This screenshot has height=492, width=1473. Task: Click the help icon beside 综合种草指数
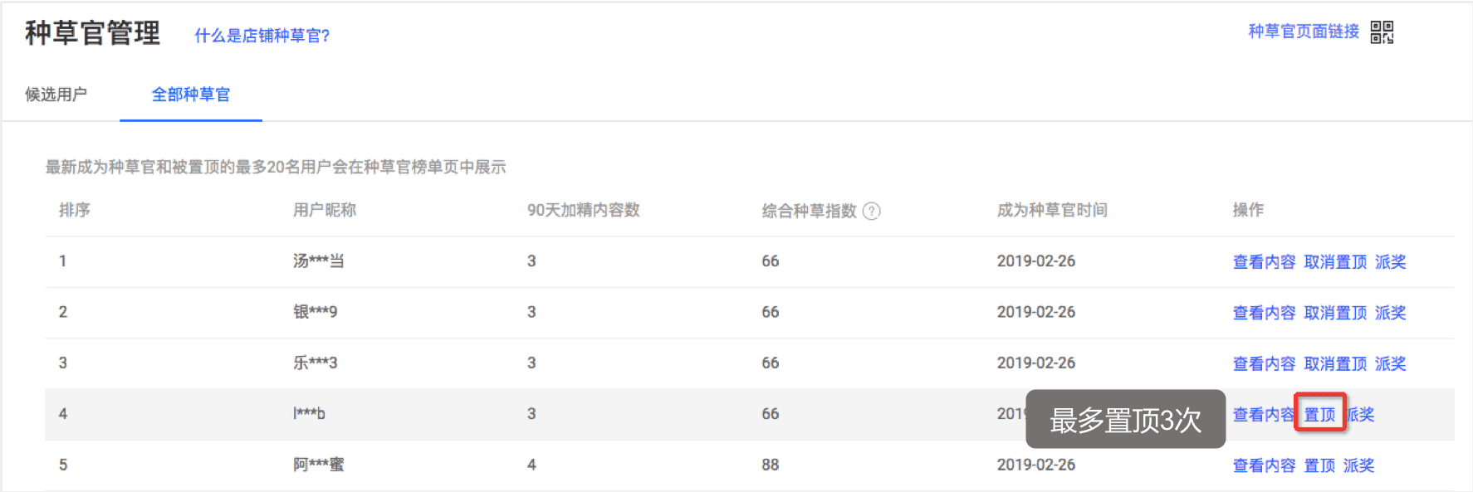(871, 211)
